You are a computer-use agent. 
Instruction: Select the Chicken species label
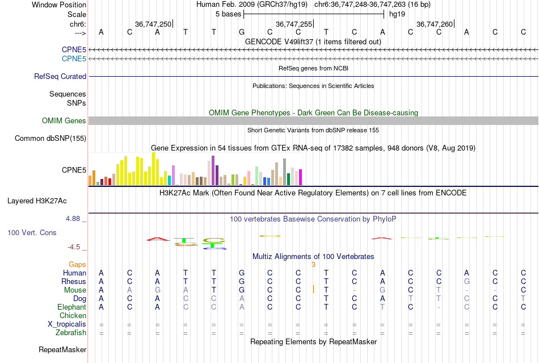73,315
